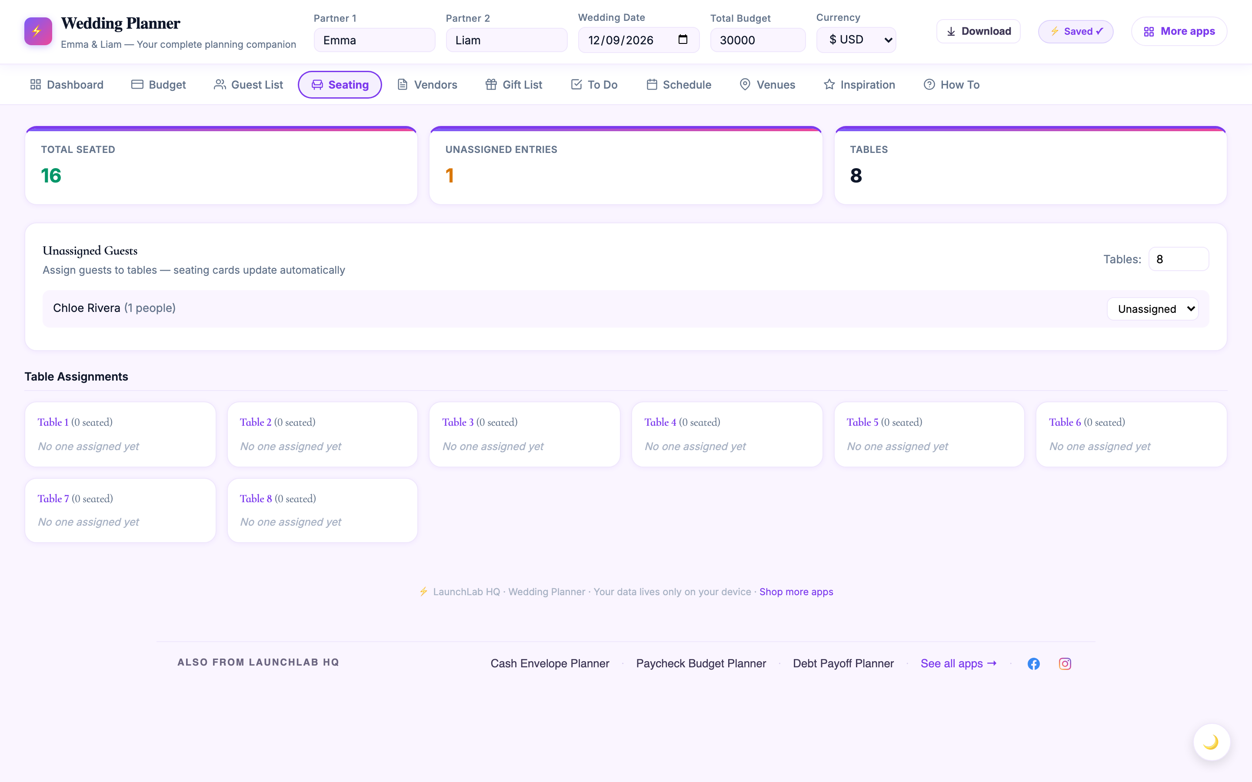1252x782 pixels.
Task: Click the More apps grid icon
Action: pos(1149,32)
